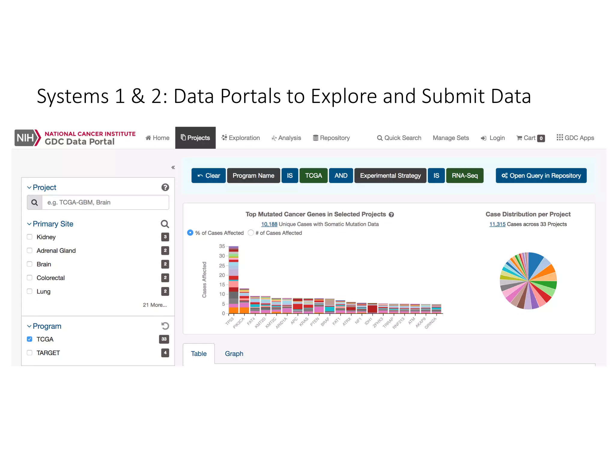Open Quick Search
Viewport: 615px width, 475px height.
click(399, 138)
